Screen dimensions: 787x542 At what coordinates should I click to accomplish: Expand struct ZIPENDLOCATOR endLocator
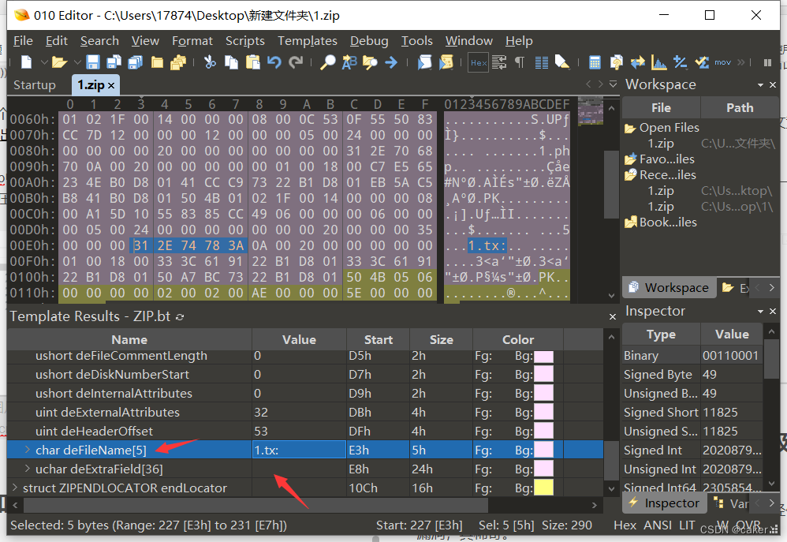[14, 488]
